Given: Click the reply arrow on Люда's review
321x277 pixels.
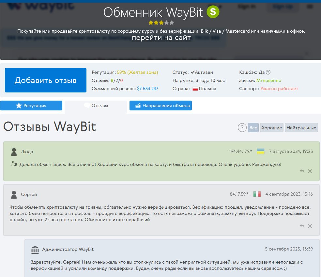Looking at the screenshot, I should (302, 171).
